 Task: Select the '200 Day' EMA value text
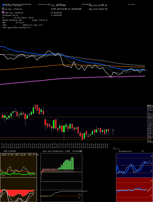pos(14,13)
